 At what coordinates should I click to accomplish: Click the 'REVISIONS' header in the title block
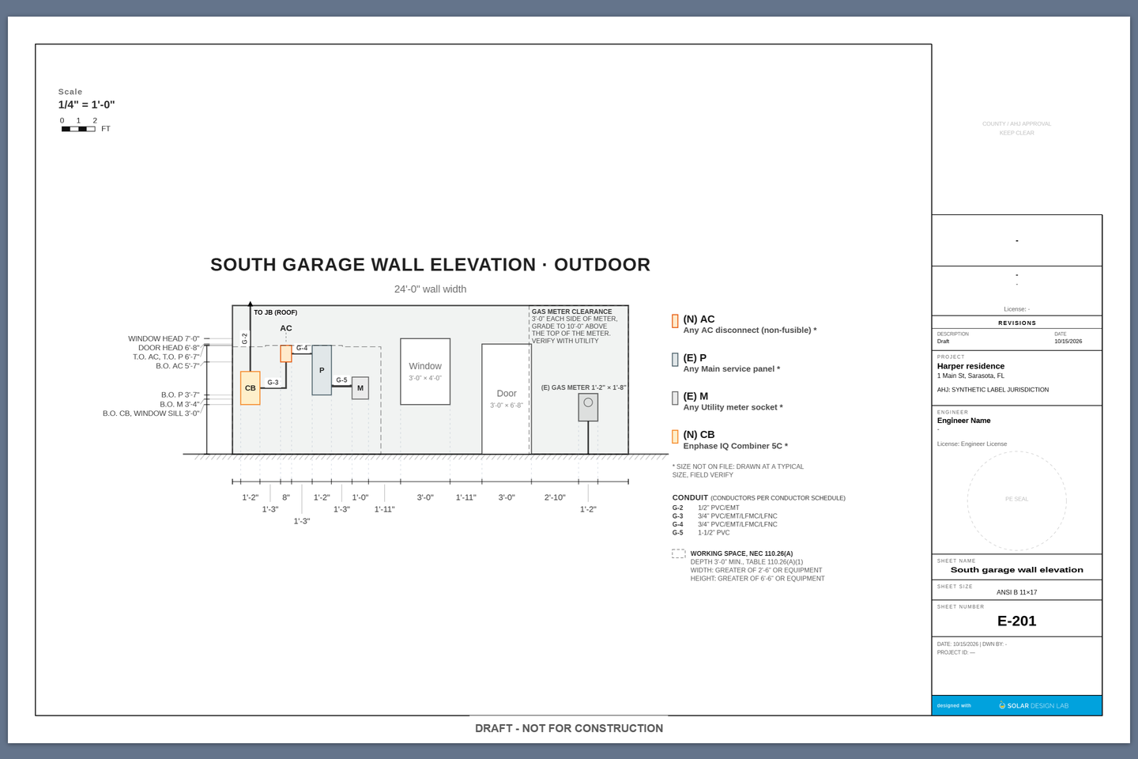pos(1017,323)
